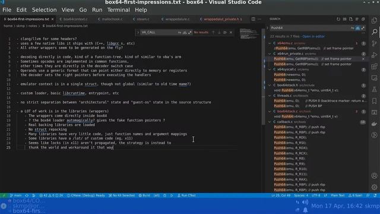Go to next match in find widget

click(x=219, y=32)
